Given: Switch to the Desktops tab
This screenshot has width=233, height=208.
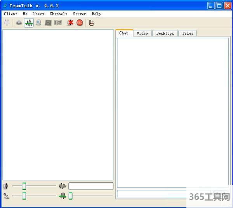Looking at the screenshot, I should pos(165,33).
